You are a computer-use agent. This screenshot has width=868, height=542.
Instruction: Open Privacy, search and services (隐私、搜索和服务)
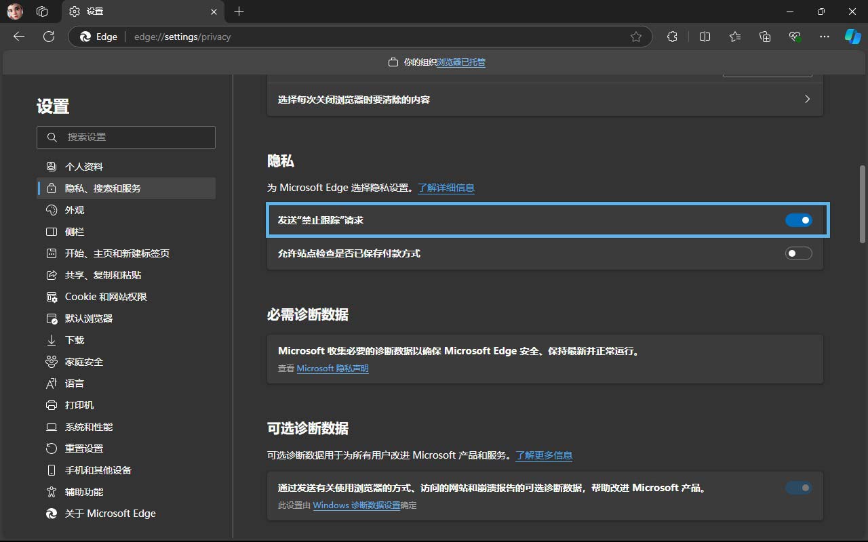[126, 188]
